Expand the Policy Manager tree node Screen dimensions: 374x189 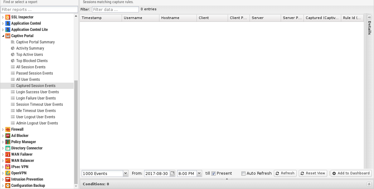point(3,142)
